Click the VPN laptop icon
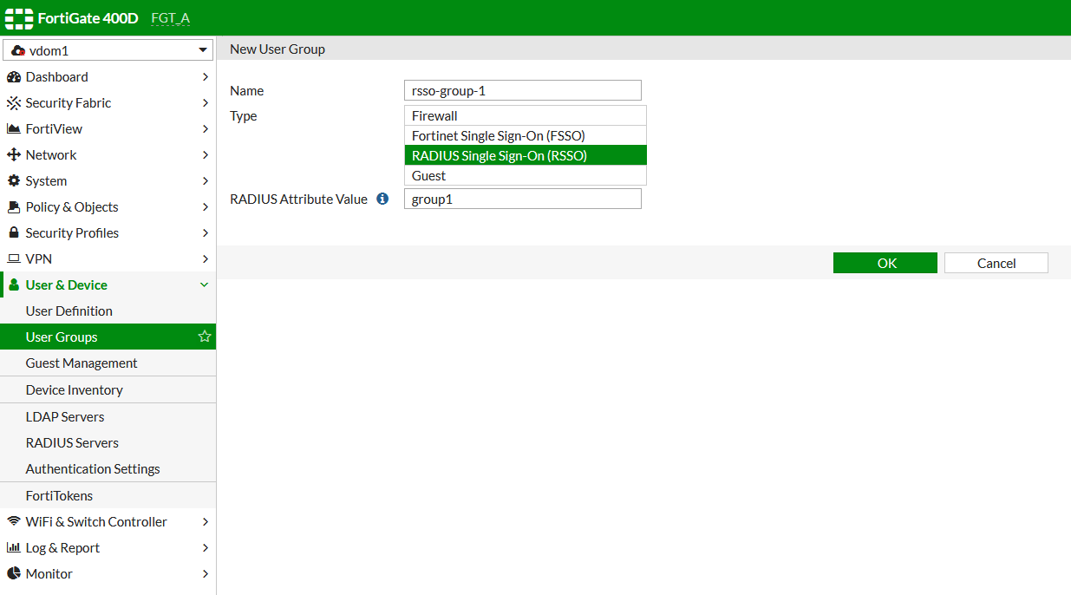This screenshot has height=595, width=1071. pyautogui.click(x=13, y=259)
